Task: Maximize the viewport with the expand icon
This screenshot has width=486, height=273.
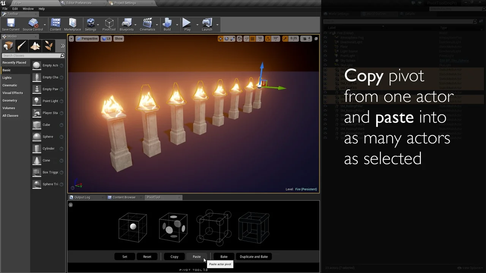Action: [316, 38]
